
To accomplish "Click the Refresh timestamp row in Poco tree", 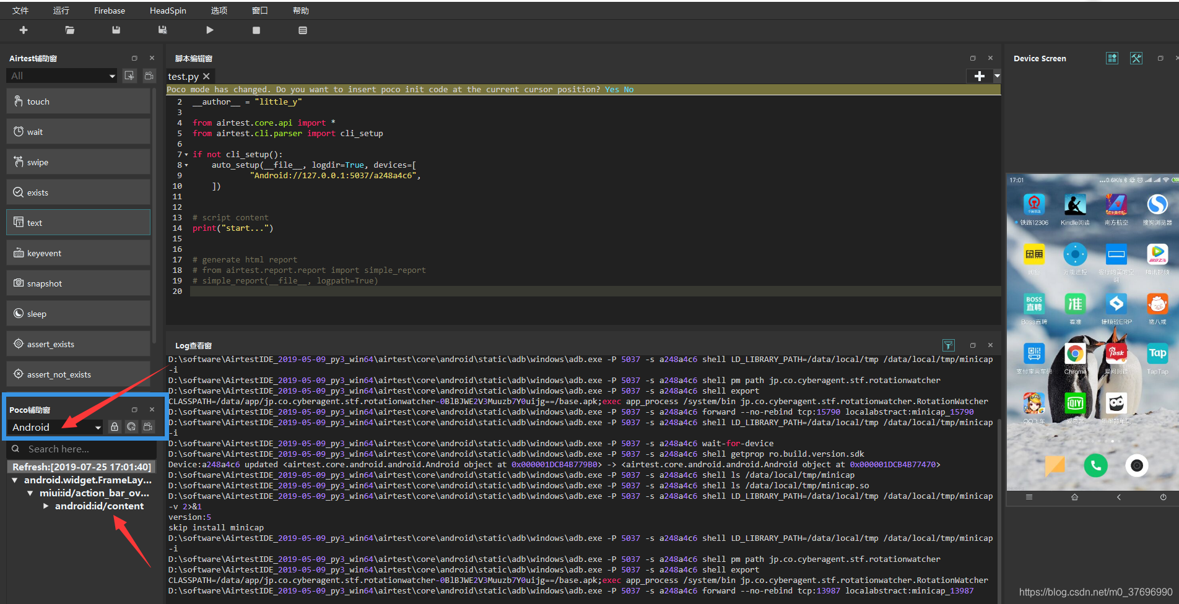I will pos(82,467).
